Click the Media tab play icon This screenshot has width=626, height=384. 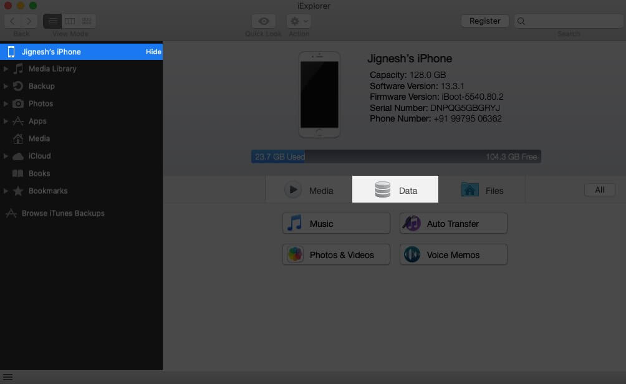[x=293, y=190]
